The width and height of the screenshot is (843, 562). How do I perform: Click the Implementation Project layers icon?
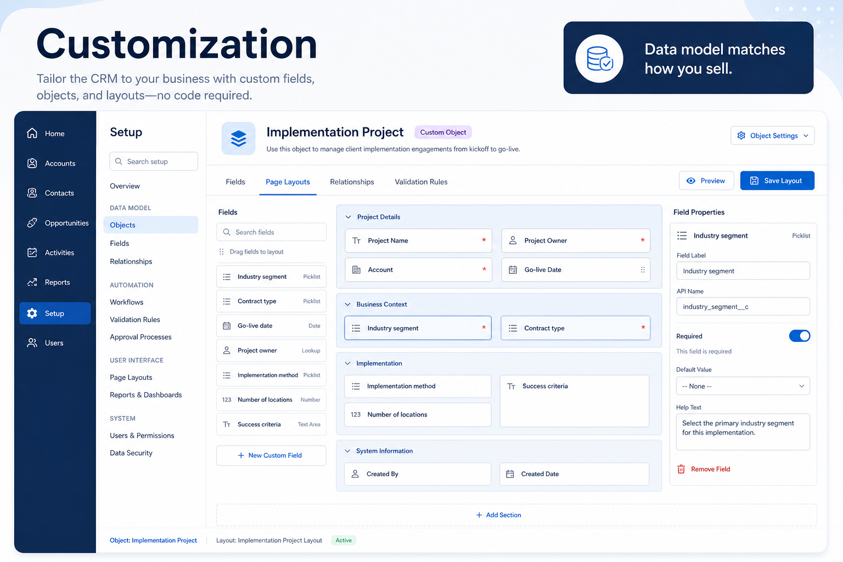tap(238, 138)
